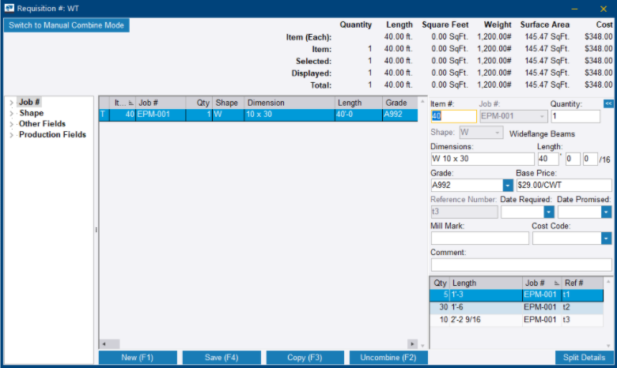This screenshot has width=617, height=368.
Task: Switch to Manual Combine Mode
Action: (66, 25)
